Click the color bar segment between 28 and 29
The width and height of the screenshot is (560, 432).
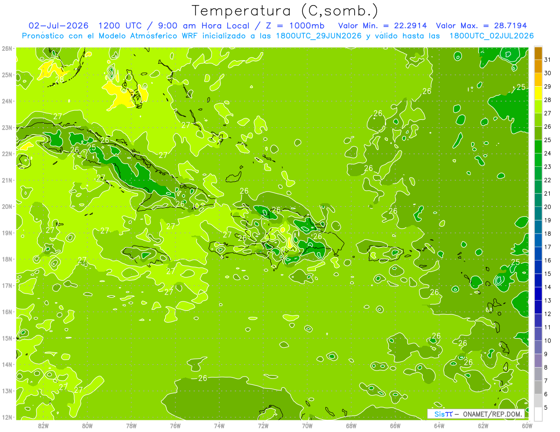(538, 93)
